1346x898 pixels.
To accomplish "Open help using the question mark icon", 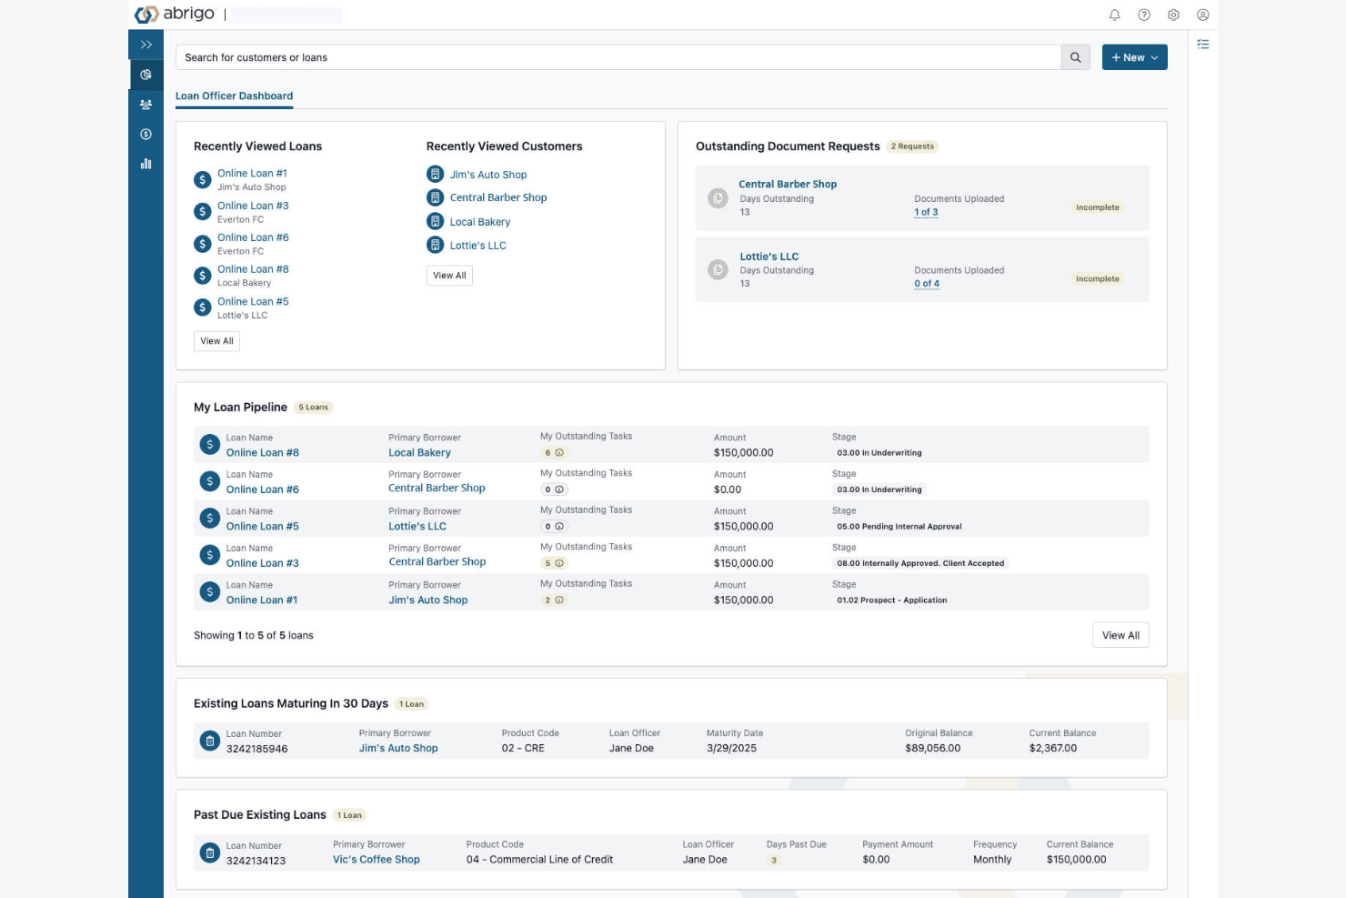I will click(1144, 15).
